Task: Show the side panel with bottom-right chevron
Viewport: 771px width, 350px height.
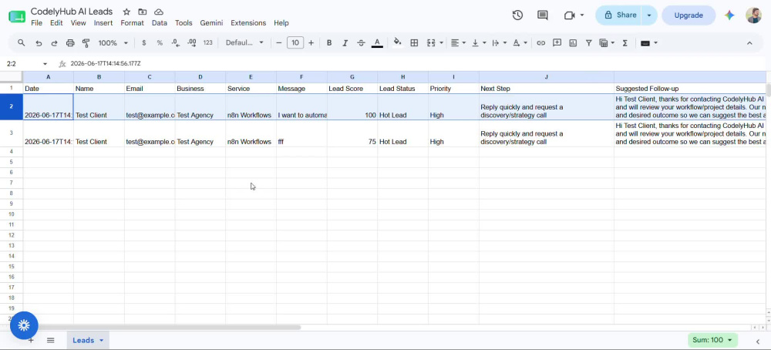Action: pos(758,342)
